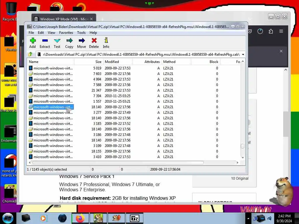This screenshot has width=299, height=224.
Task: Open the Firefox extensions puzzle icon
Action: pos(271,31)
